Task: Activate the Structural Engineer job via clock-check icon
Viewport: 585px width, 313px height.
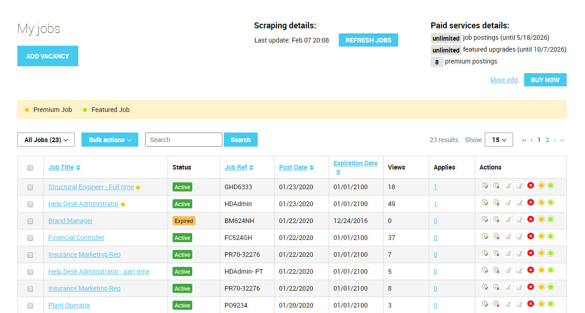Action: (x=485, y=186)
